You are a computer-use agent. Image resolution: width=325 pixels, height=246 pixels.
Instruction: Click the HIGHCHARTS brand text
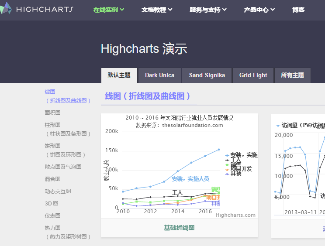[45, 9]
